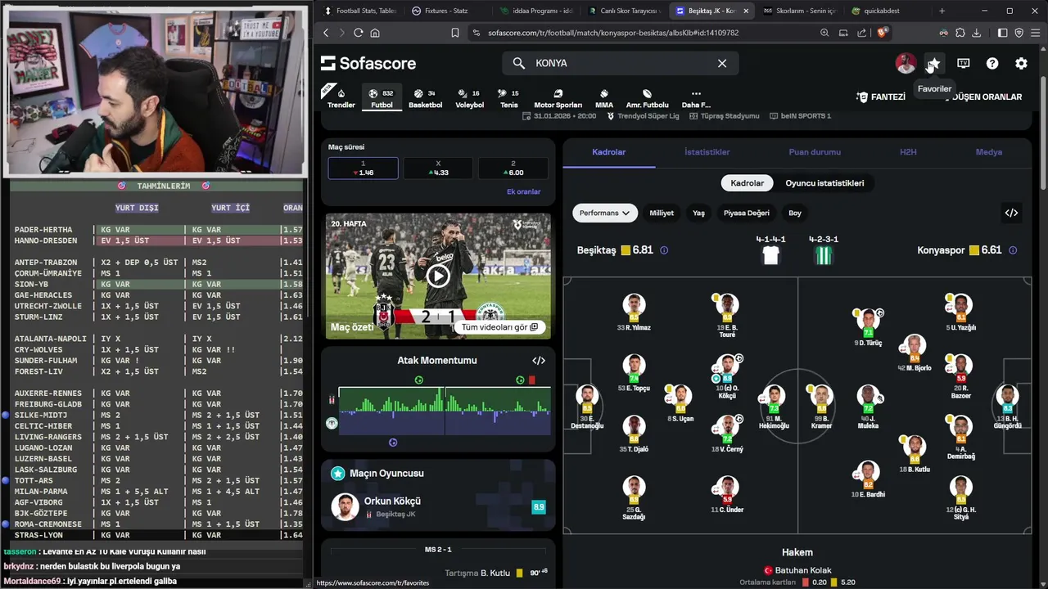
Task: Open the user profile avatar
Action: 906,63
